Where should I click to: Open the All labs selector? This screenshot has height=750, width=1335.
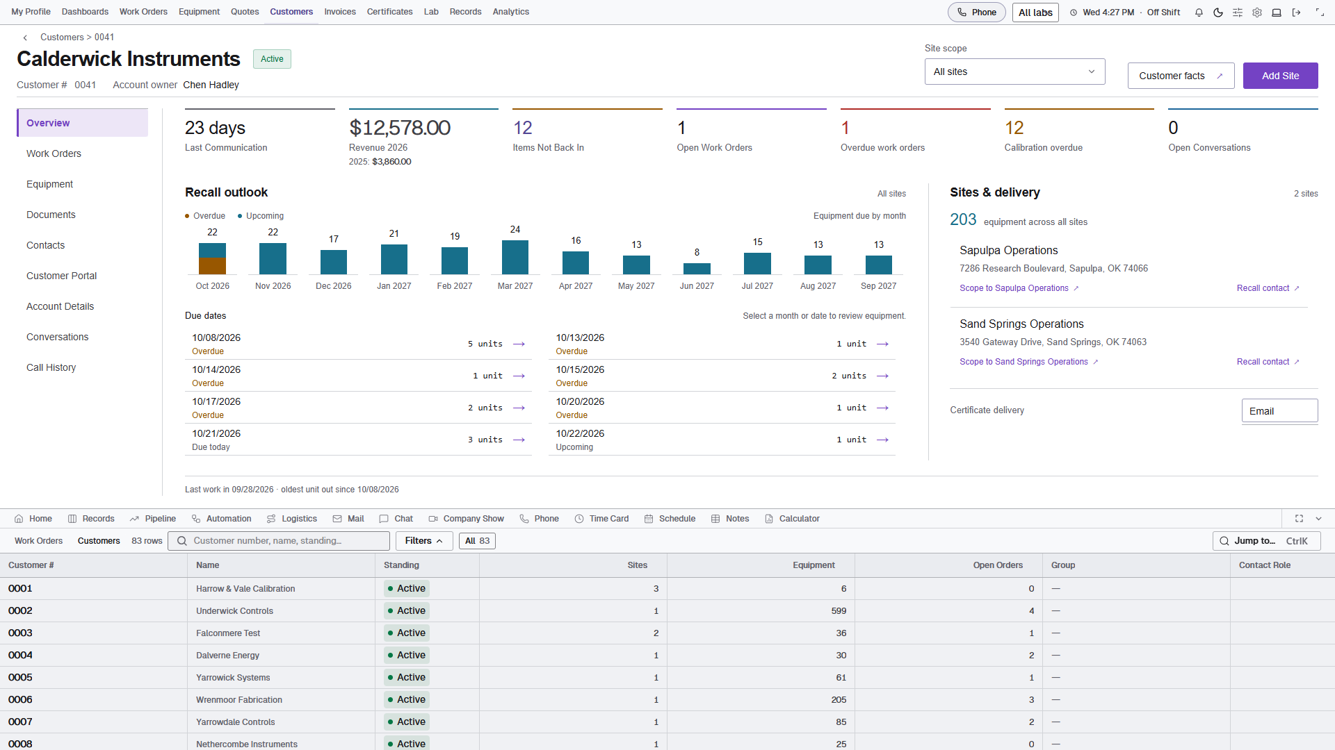click(1035, 12)
